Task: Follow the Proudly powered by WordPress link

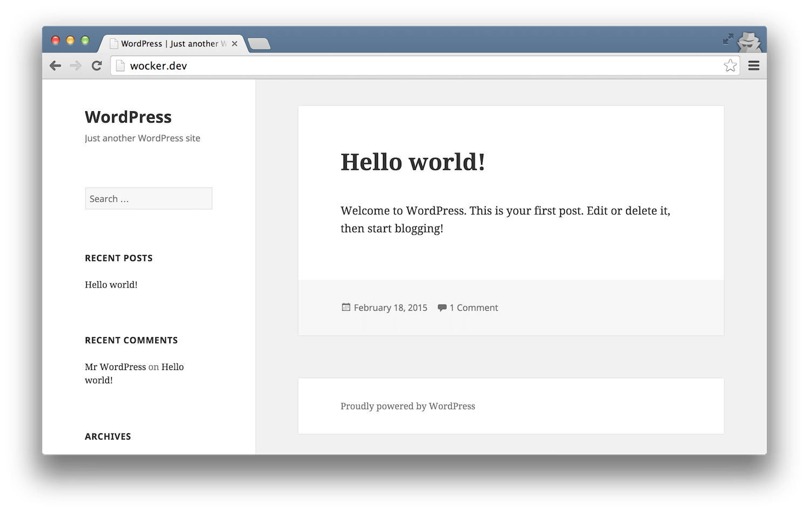Action: [x=408, y=406]
